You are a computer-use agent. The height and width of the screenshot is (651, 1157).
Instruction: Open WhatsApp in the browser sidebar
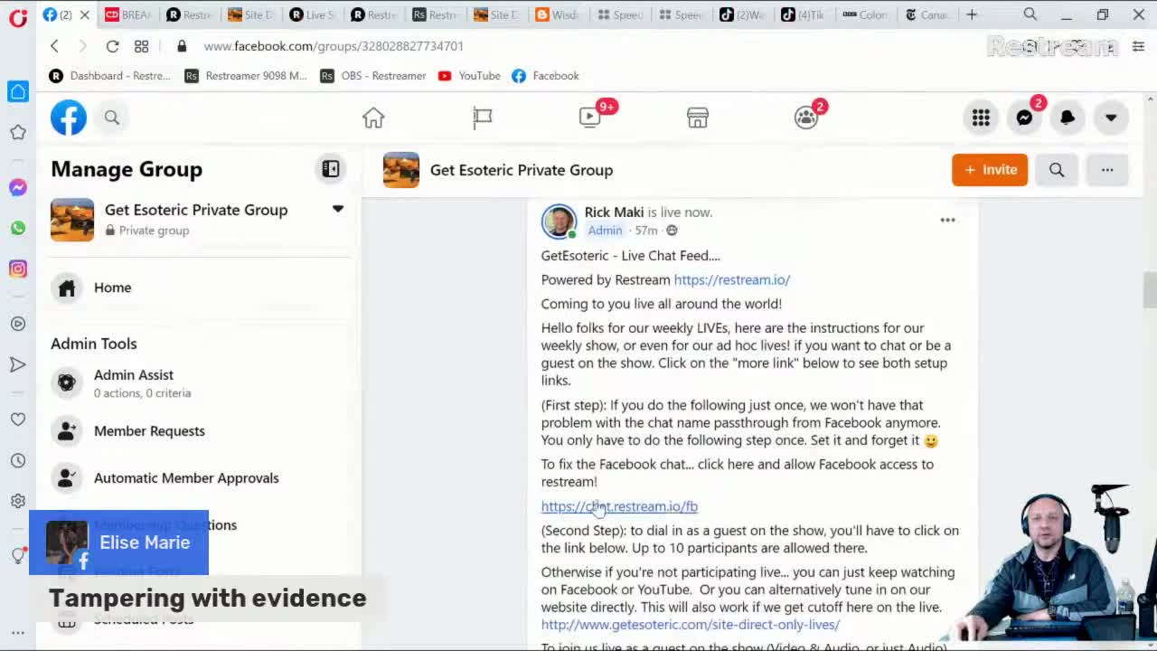point(18,228)
